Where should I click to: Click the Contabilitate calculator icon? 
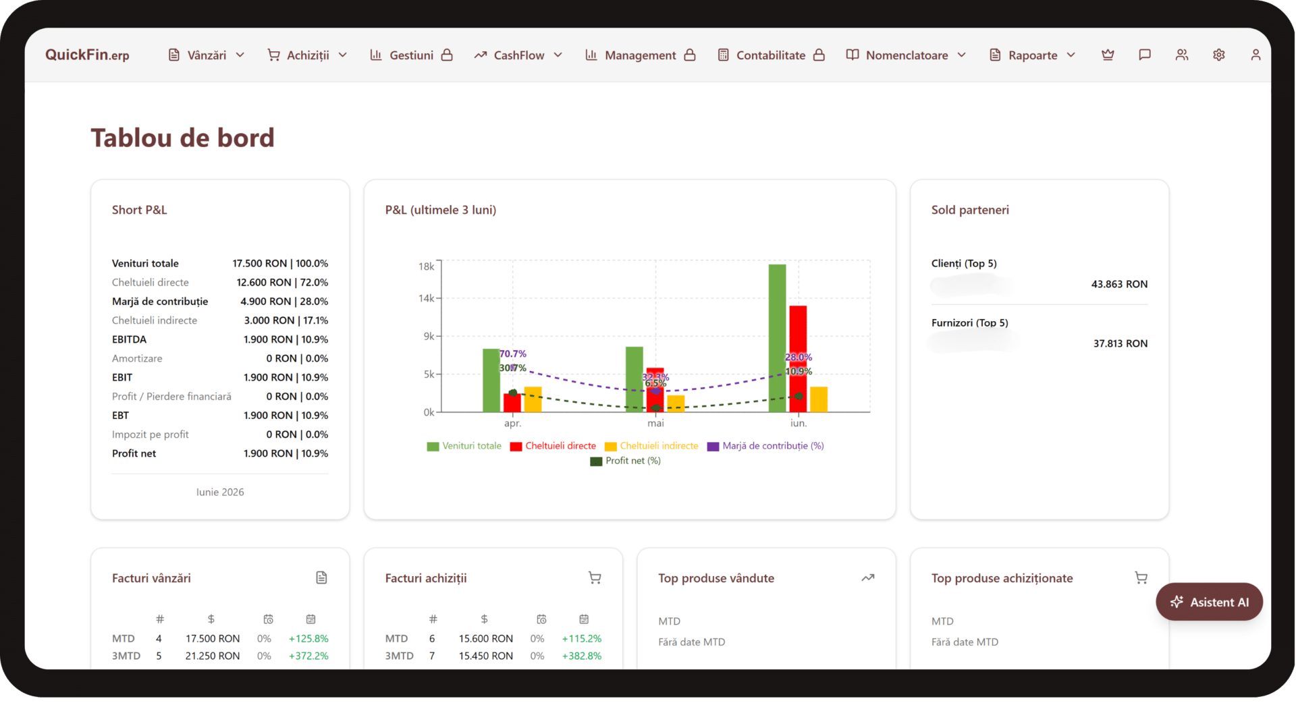tap(724, 55)
